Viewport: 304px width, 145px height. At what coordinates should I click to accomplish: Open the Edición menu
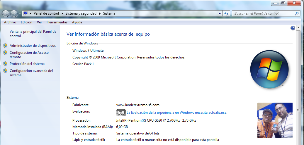click(x=27, y=22)
